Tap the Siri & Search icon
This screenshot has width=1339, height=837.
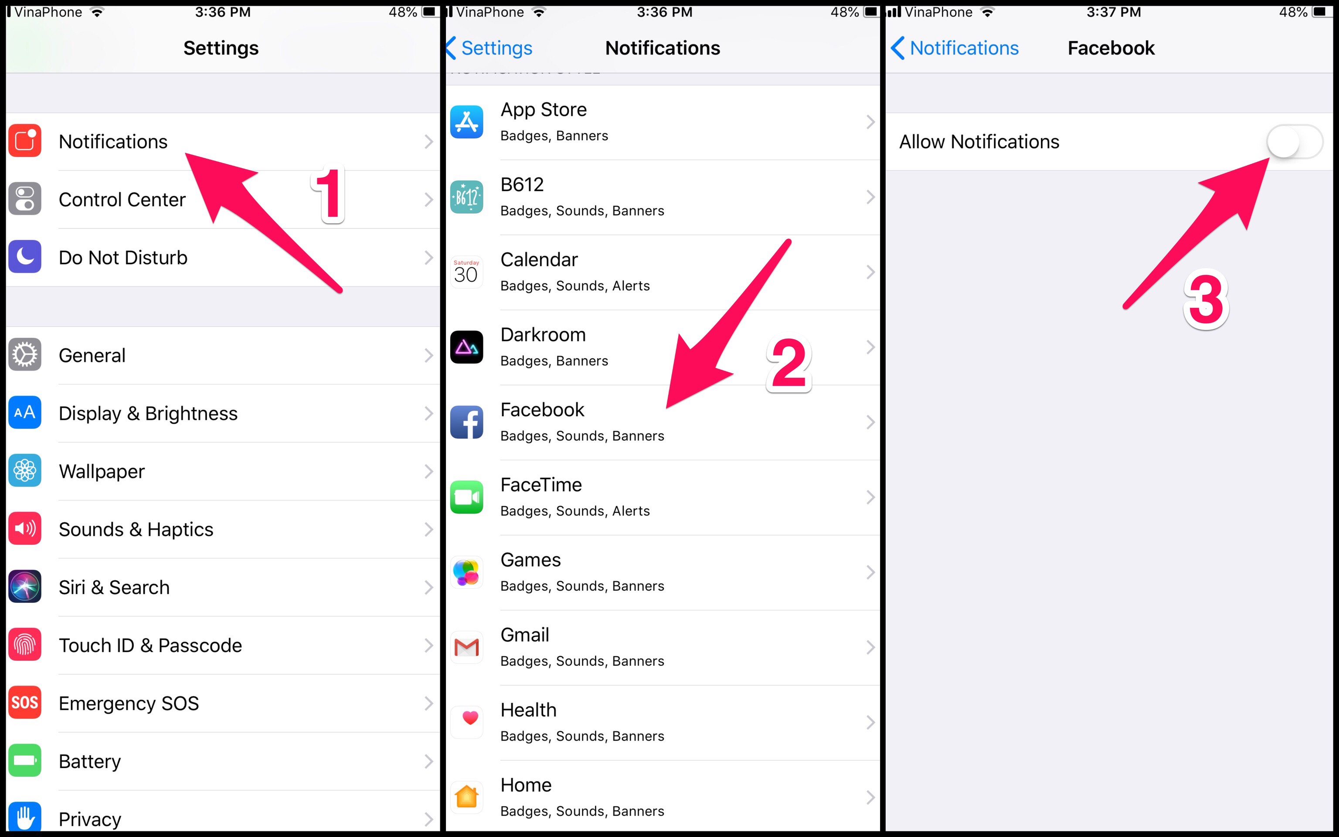click(25, 587)
